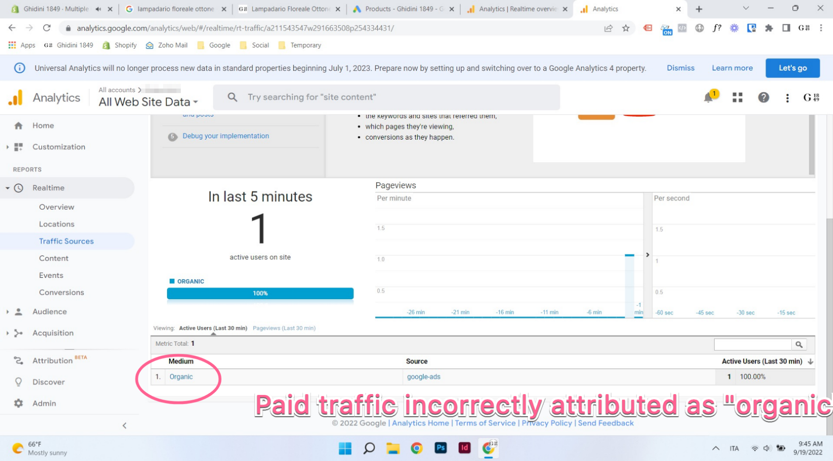833x461 pixels.
Task: Switch to the Products - Ghidini 1849 tab
Action: click(x=404, y=9)
